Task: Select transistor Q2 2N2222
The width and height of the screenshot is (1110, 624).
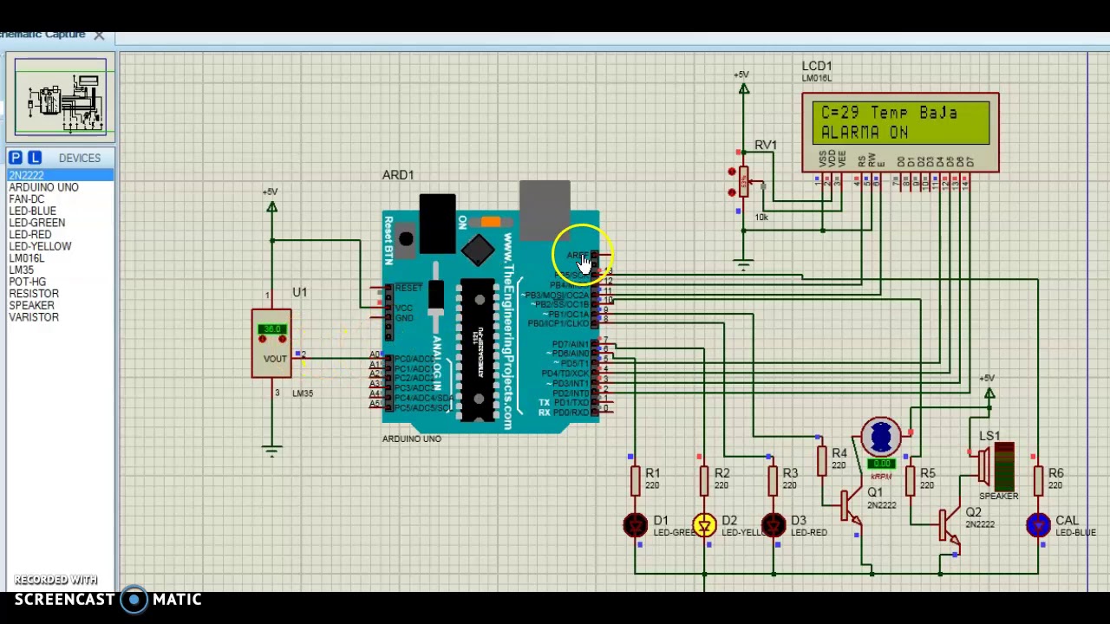Action: pyautogui.click(x=950, y=526)
